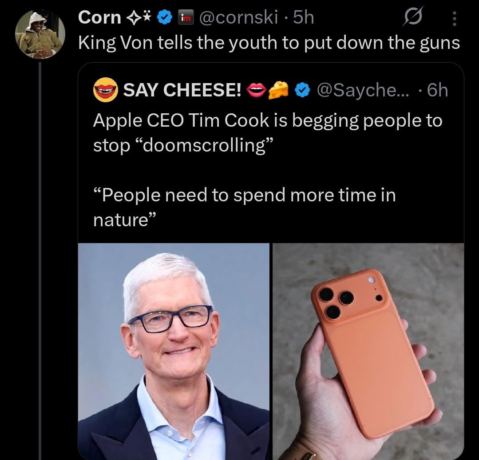Click the Corn display name
The width and height of the screenshot is (479, 460).
99,18
